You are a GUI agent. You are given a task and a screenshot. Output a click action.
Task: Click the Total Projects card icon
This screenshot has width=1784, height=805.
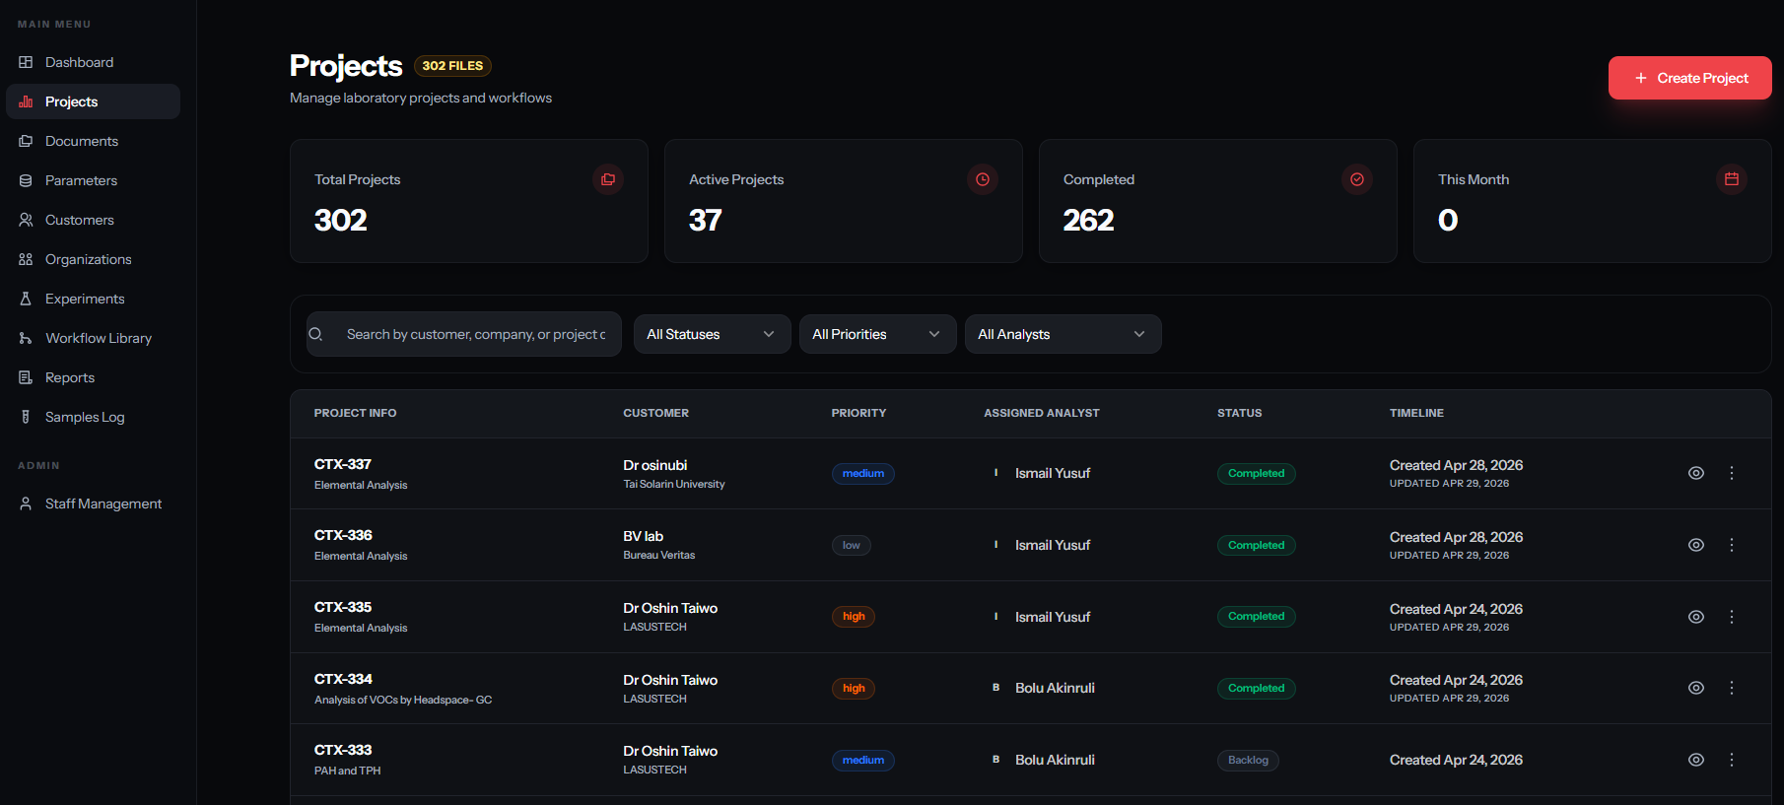(x=608, y=179)
